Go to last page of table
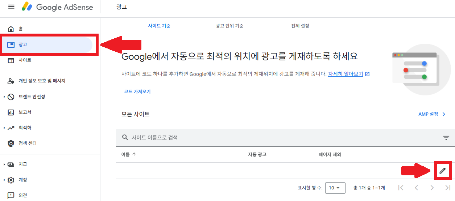Image resolution: width=455 pixels, height=201 pixels. 448,188
